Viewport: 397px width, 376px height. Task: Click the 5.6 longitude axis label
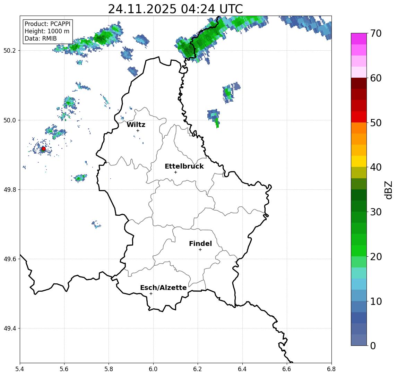pos(64,369)
